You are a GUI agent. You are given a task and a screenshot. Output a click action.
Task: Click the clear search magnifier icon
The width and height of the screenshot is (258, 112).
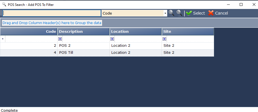[179, 13]
